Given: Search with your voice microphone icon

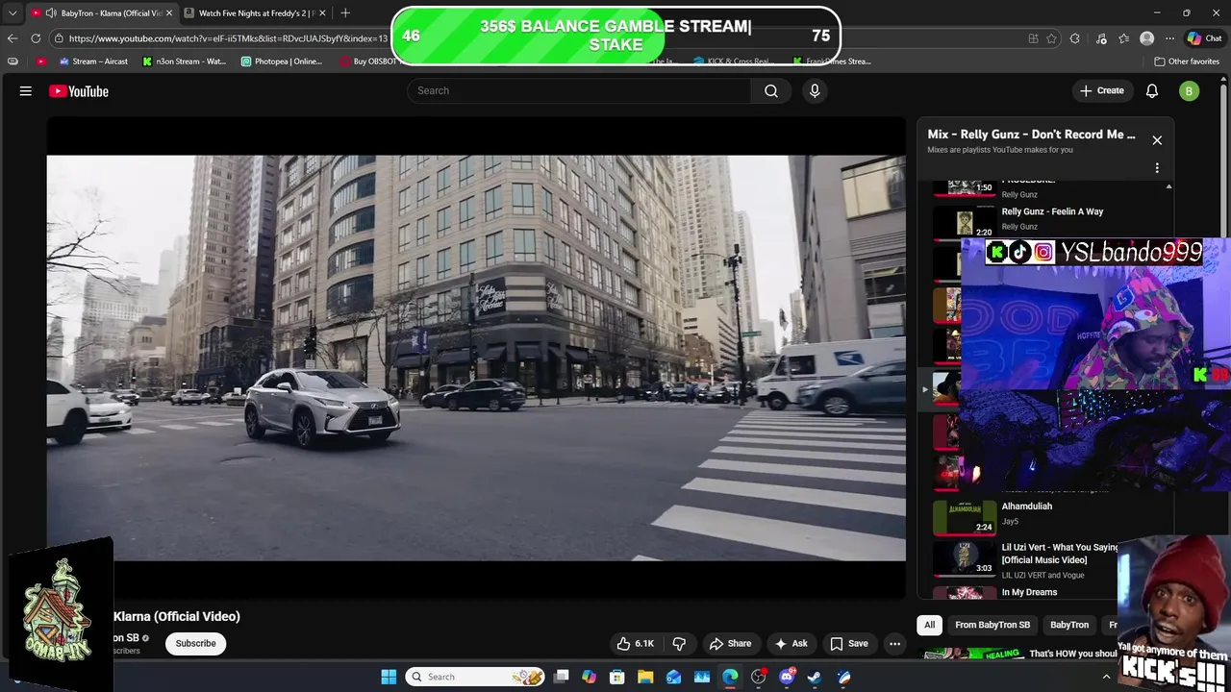Looking at the screenshot, I should (x=815, y=90).
